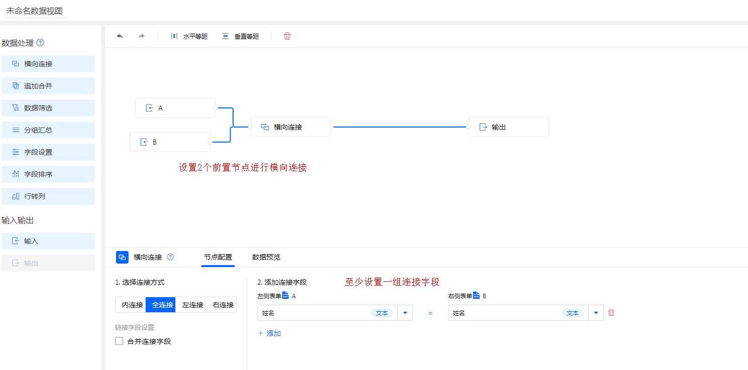748x370 pixels.
Task: Click the 垂直等距 vertical spacing button
Action: pyautogui.click(x=241, y=36)
